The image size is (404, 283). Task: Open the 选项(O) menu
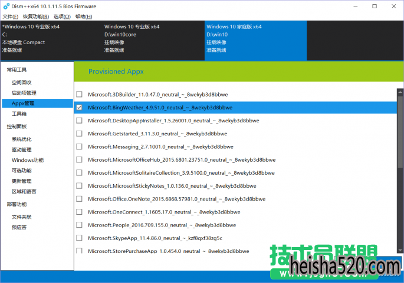click(x=62, y=16)
